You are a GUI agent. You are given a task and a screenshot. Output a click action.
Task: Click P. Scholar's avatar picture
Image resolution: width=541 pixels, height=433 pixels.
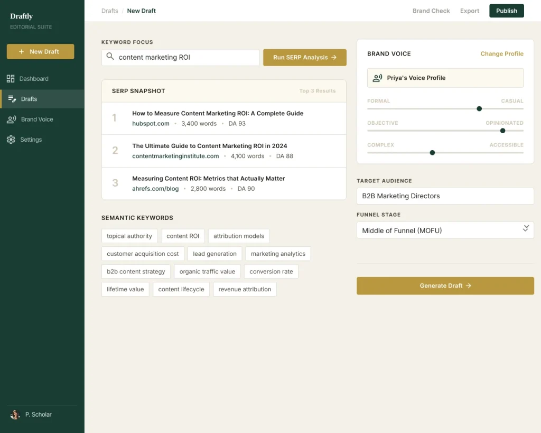click(15, 414)
